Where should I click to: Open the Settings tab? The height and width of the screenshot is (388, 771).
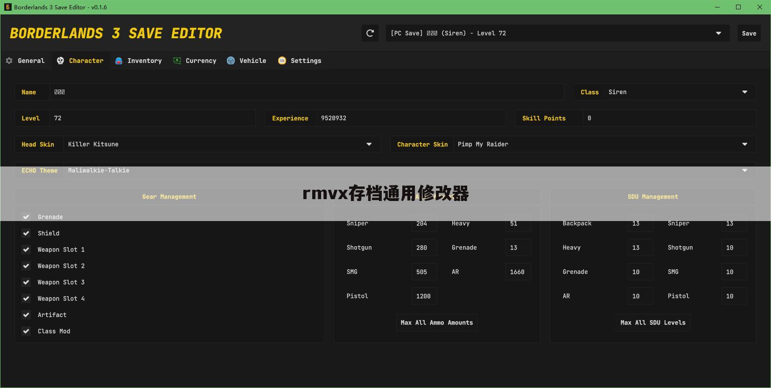(300, 61)
